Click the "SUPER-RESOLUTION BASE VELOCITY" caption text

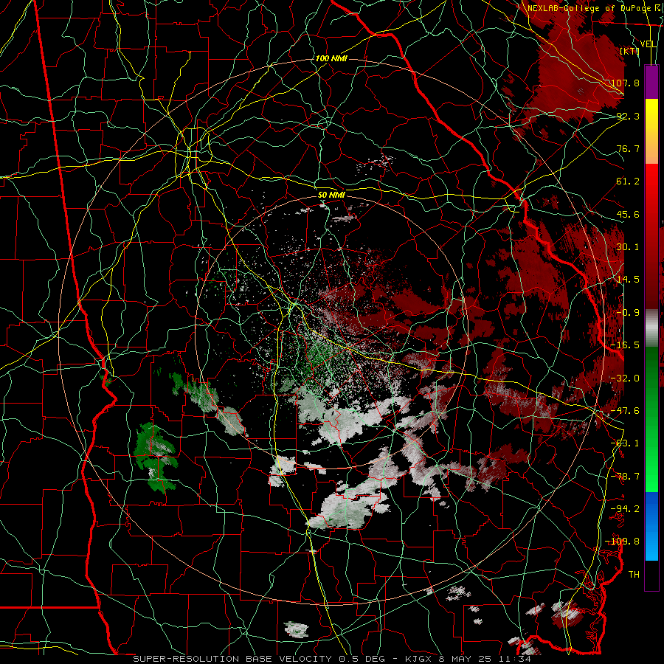point(232,659)
